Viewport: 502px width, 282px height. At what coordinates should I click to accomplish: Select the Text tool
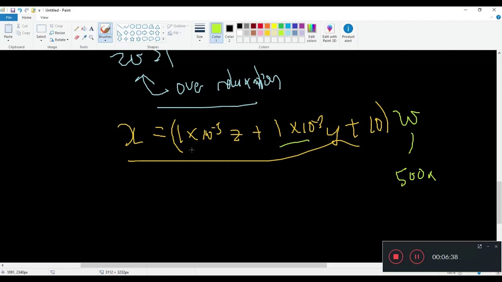91,29
